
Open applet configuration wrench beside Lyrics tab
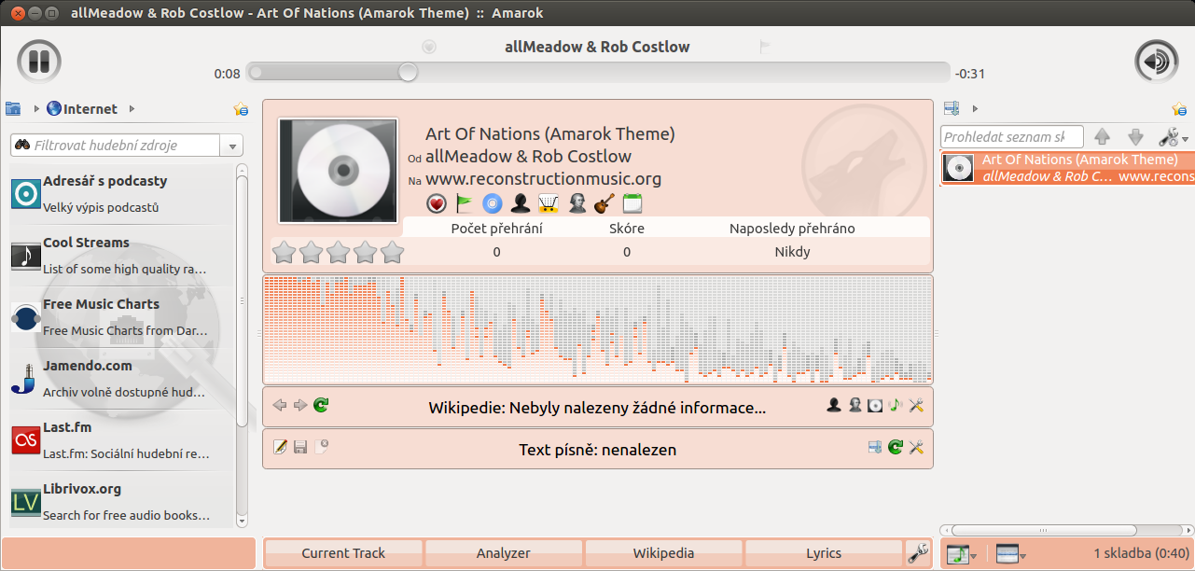tap(918, 553)
